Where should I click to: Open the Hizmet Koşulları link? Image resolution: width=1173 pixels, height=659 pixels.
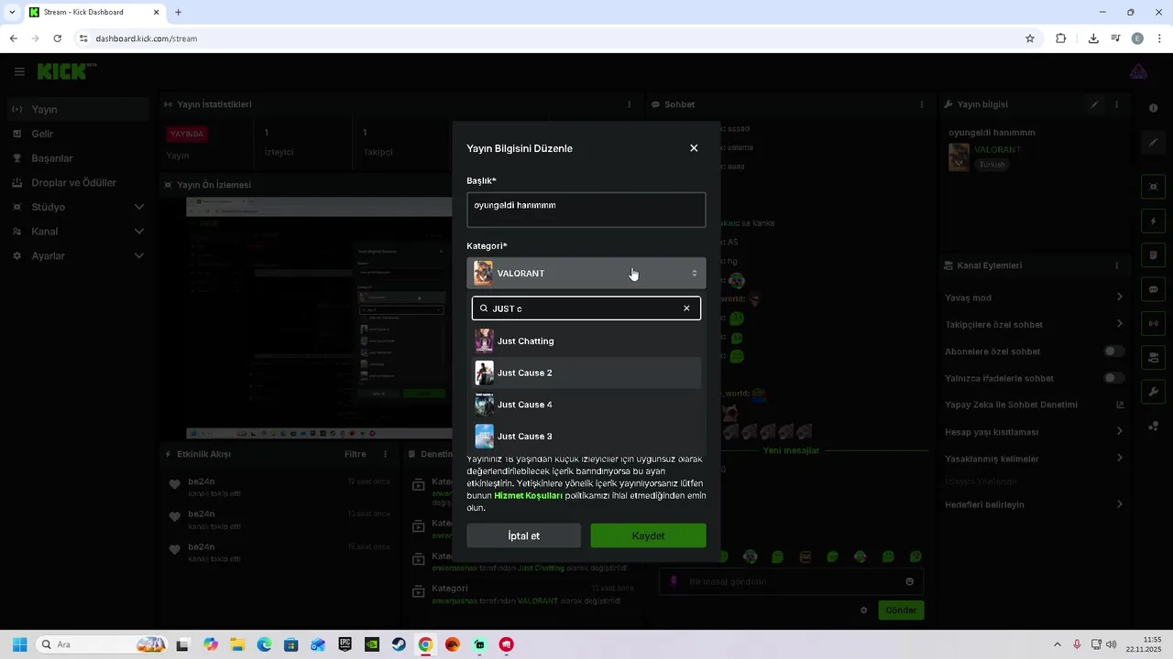[x=528, y=495]
